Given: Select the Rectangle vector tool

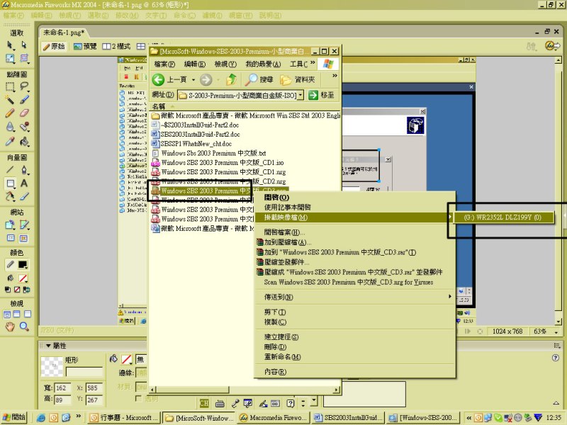Looking at the screenshot, I should pos(10,183).
